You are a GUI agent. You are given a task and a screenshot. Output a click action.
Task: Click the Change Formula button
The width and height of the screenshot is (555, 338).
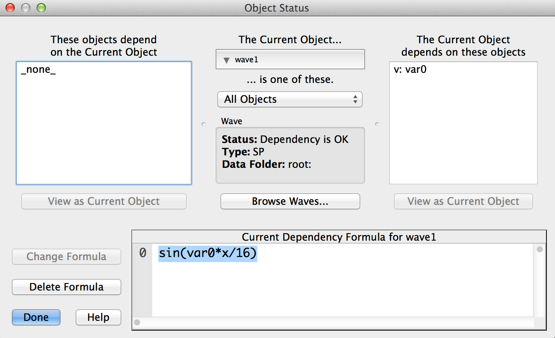pos(67,257)
